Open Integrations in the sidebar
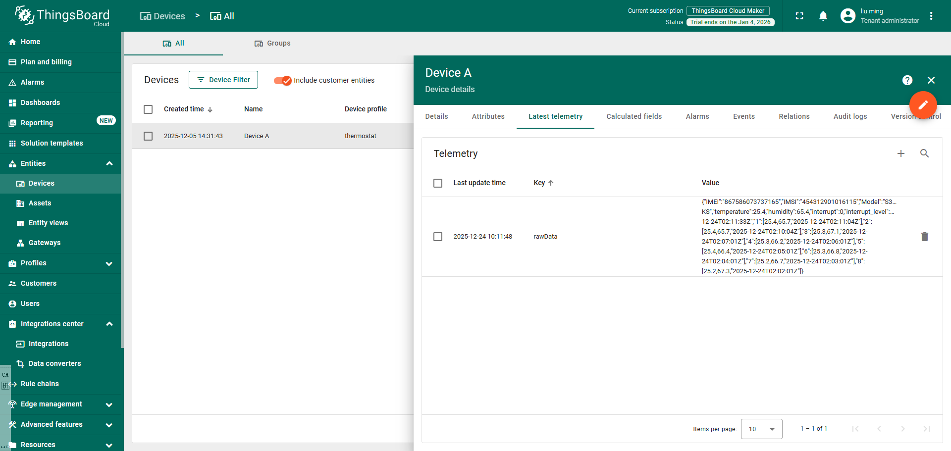Screen dimensions: 951x451 60,344
